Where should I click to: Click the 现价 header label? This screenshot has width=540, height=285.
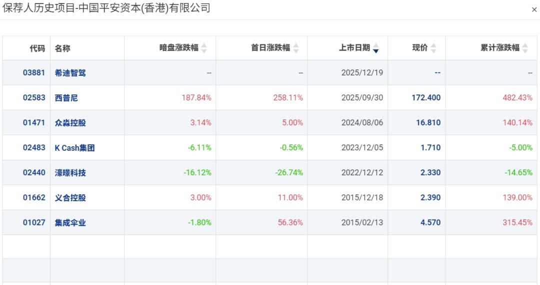click(420, 48)
